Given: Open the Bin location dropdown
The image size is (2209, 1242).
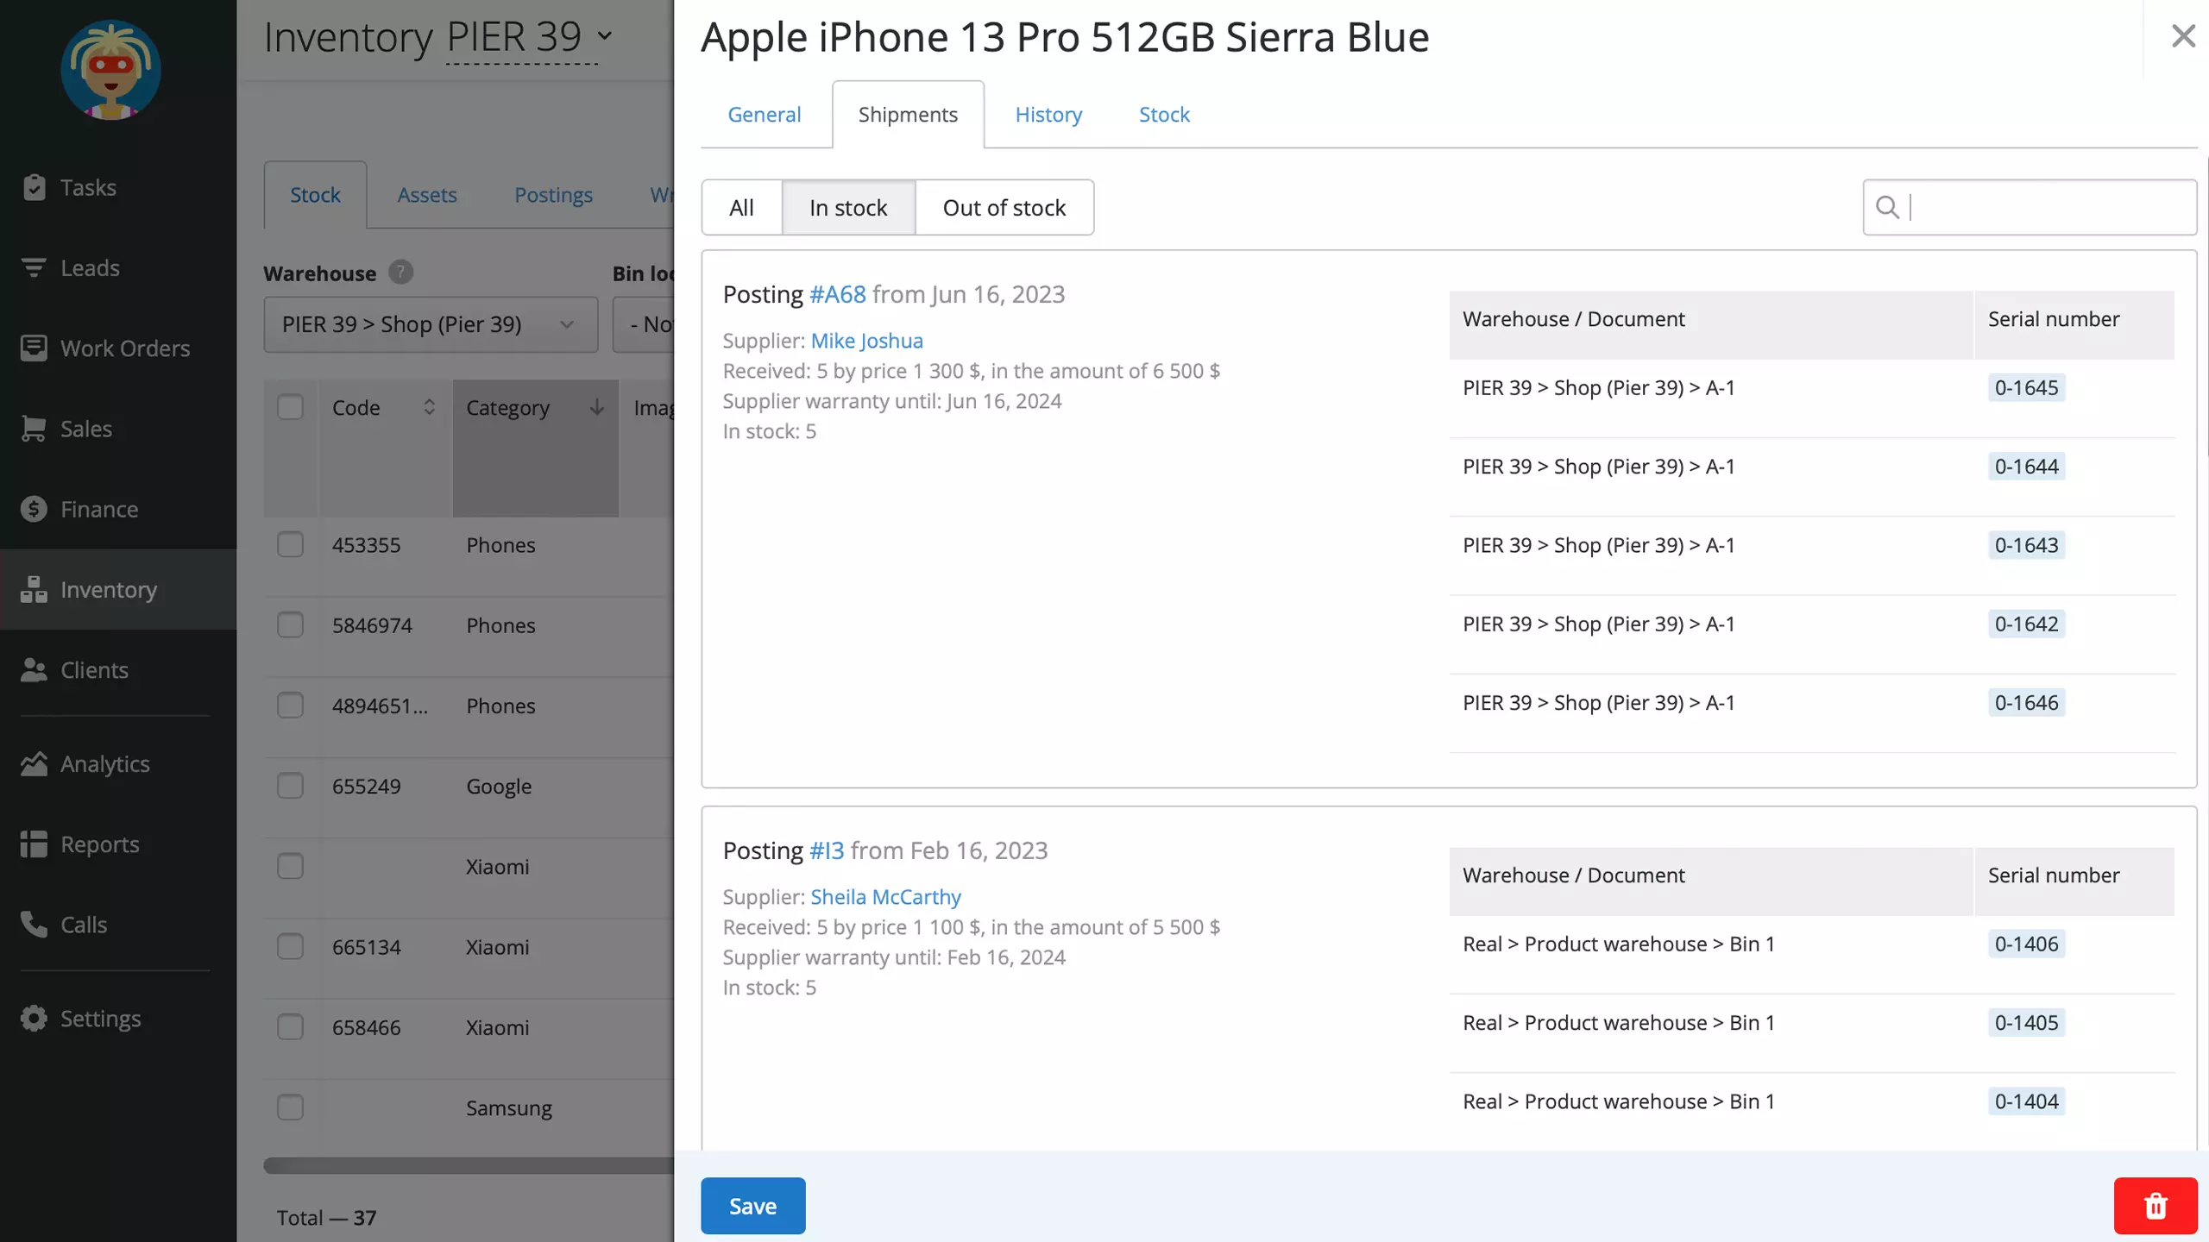Looking at the screenshot, I should 644,324.
